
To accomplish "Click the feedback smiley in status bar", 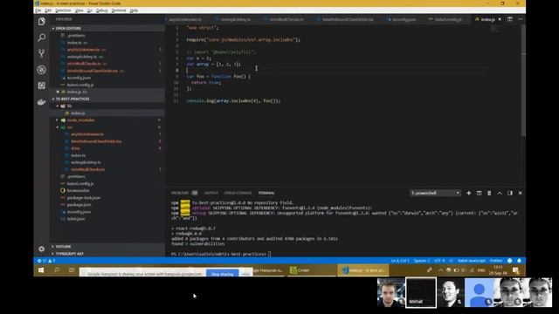I will (x=510, y=261).
